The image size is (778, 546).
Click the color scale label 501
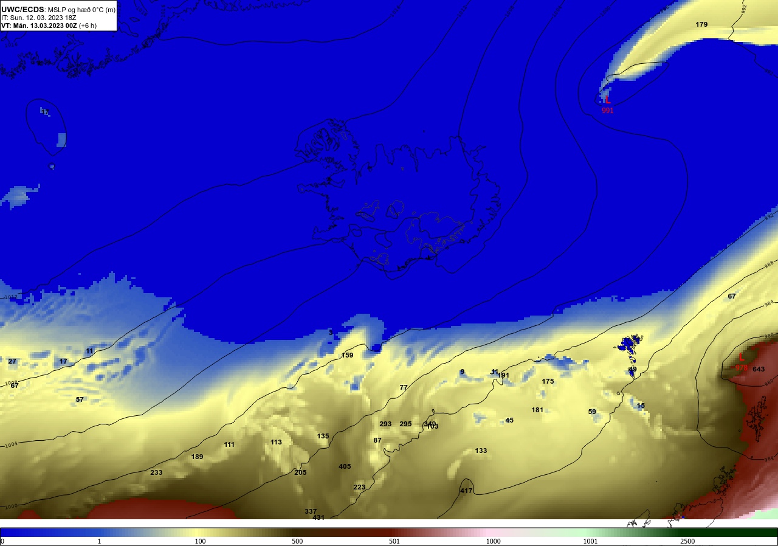[x=396, y=541]
